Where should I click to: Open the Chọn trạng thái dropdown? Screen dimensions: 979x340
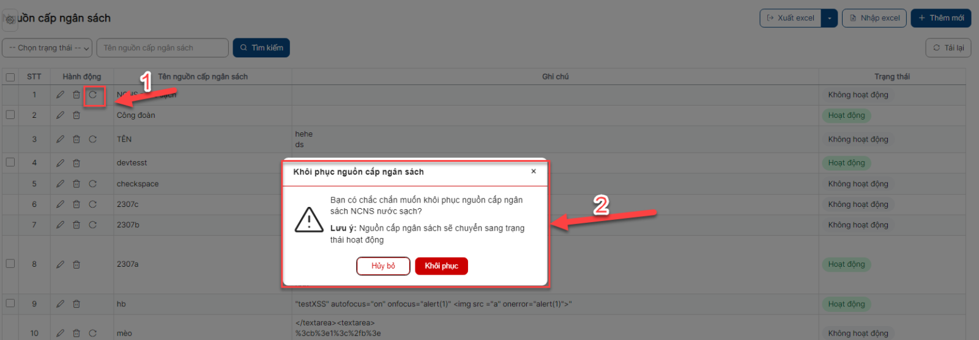(x=47, y=48)
